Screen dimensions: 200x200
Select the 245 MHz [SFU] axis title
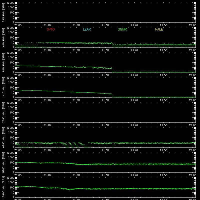tap(3, 12)
